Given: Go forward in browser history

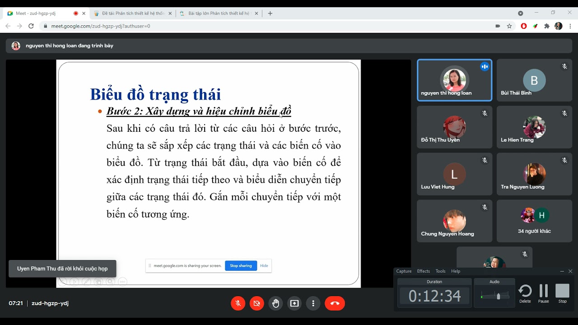Looking at the screenshot, I should 19,26.
